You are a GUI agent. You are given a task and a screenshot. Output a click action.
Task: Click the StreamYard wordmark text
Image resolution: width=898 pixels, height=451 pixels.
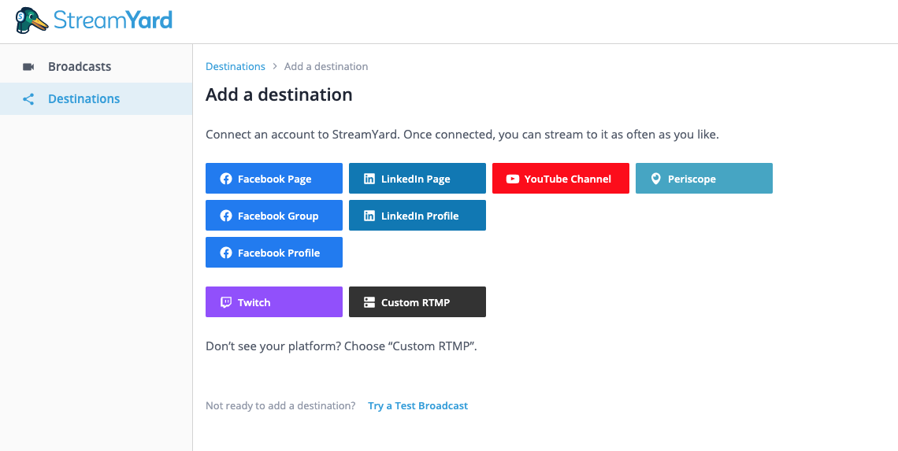coord(113,20)
